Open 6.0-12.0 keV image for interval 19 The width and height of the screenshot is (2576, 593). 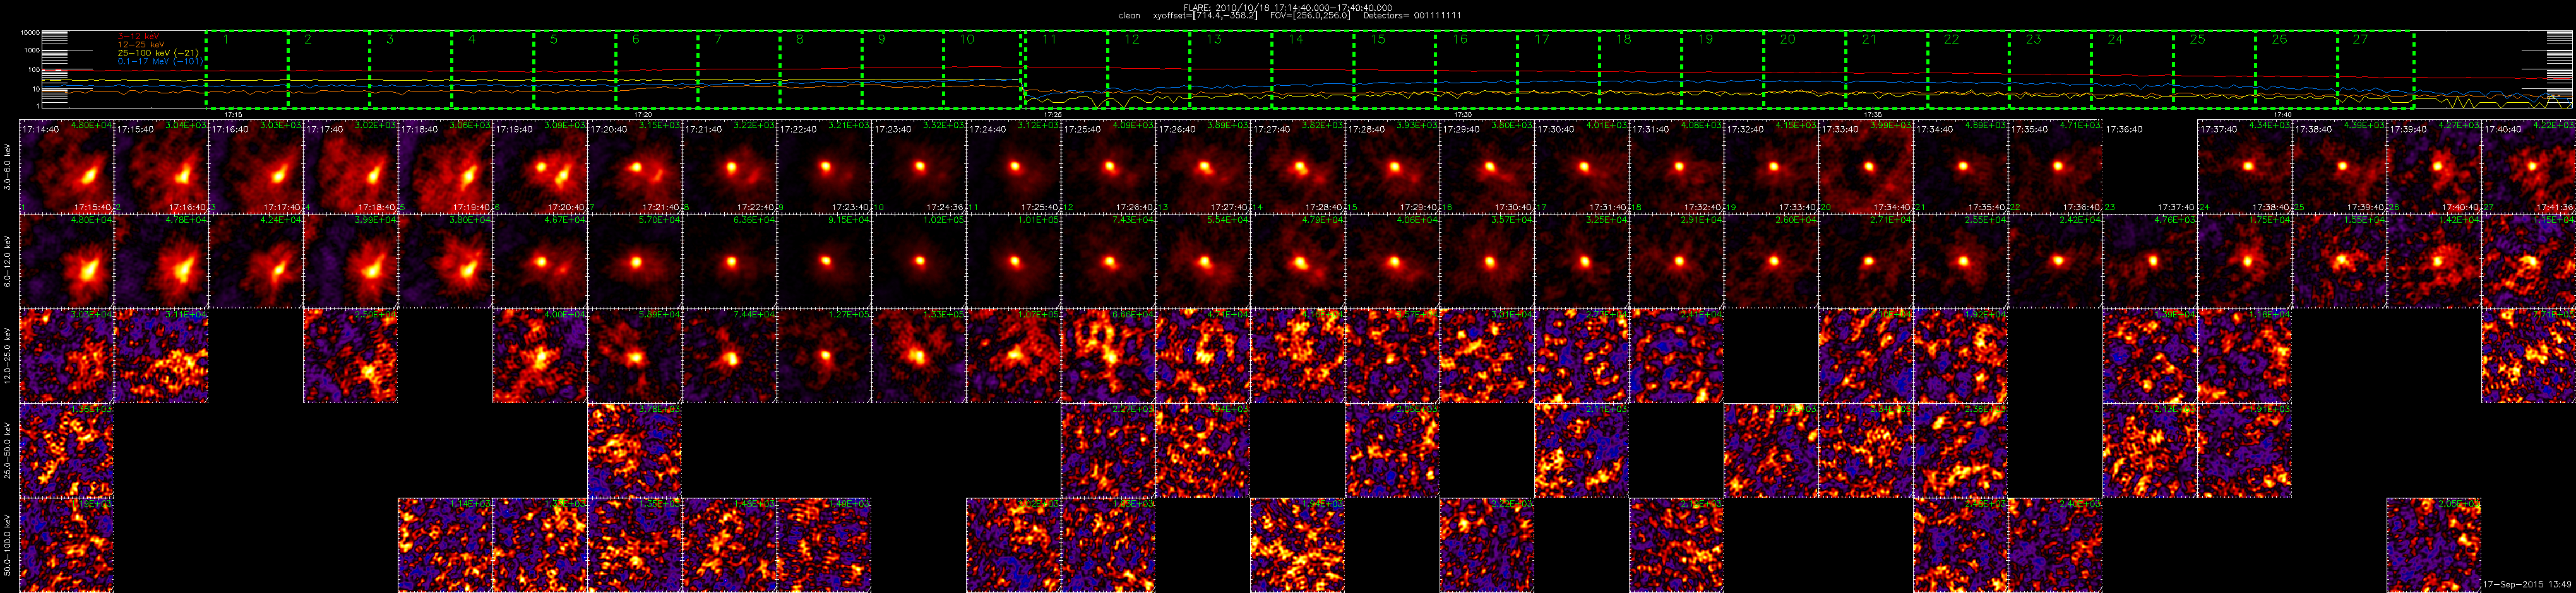[1771, 262]
